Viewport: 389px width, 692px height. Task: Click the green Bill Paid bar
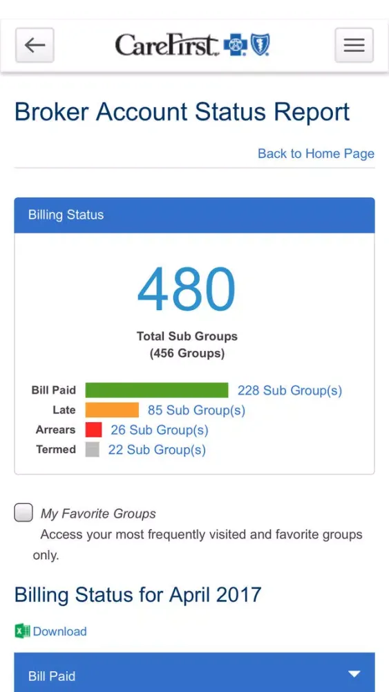point(157,390)
